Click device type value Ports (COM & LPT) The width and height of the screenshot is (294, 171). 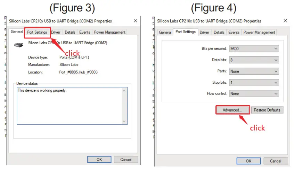74,57
